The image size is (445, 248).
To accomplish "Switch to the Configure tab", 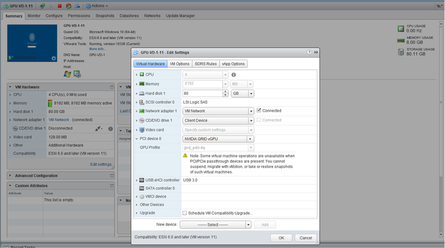I will point(54,16).
